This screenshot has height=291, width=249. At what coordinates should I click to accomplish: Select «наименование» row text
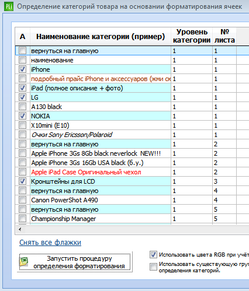[x=52, y=60]
